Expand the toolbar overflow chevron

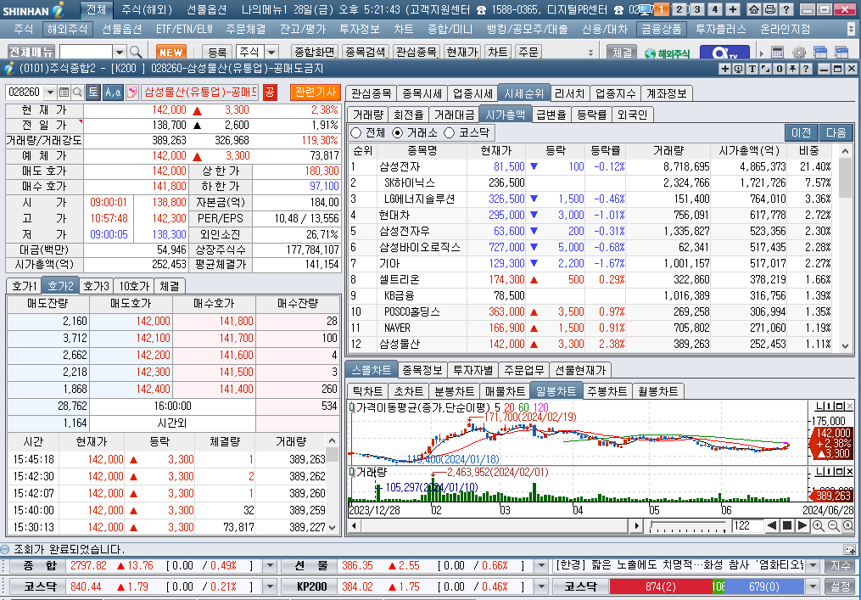pos(591,53)
